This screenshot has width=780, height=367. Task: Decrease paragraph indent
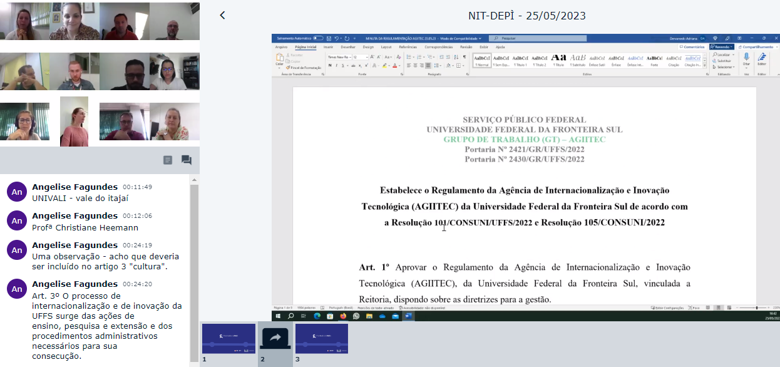tap(441, 57)
